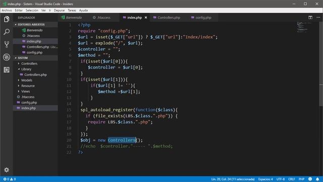Change encoding via UTF-8 status item
Screen dimensions: 323x182
click(281, 179)
